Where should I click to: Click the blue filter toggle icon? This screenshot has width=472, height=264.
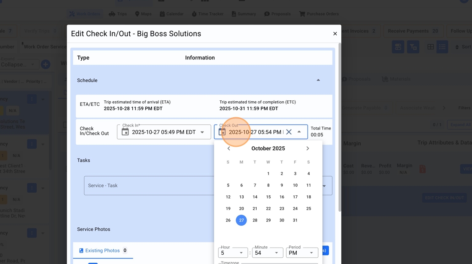coord(398,47)
